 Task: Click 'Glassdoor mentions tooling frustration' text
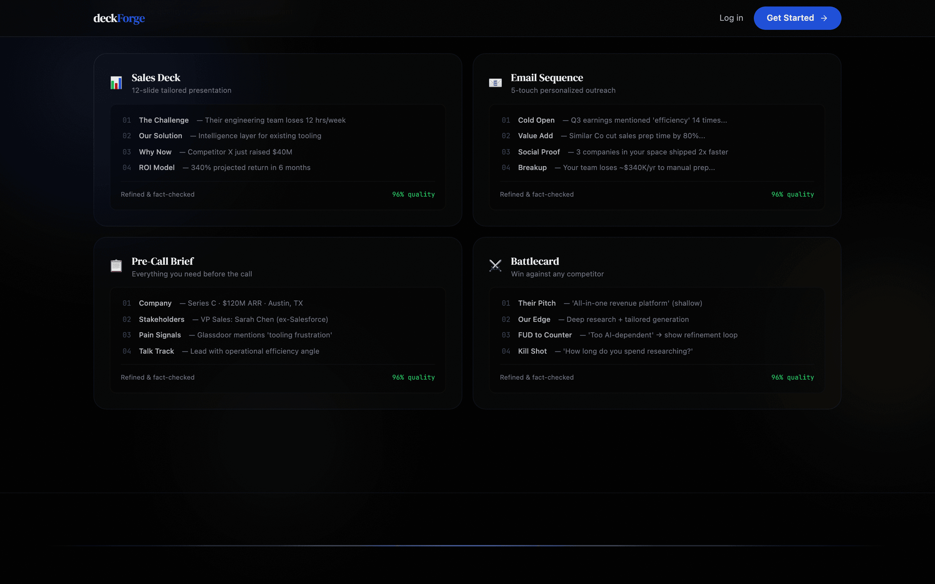pos(265,335)
